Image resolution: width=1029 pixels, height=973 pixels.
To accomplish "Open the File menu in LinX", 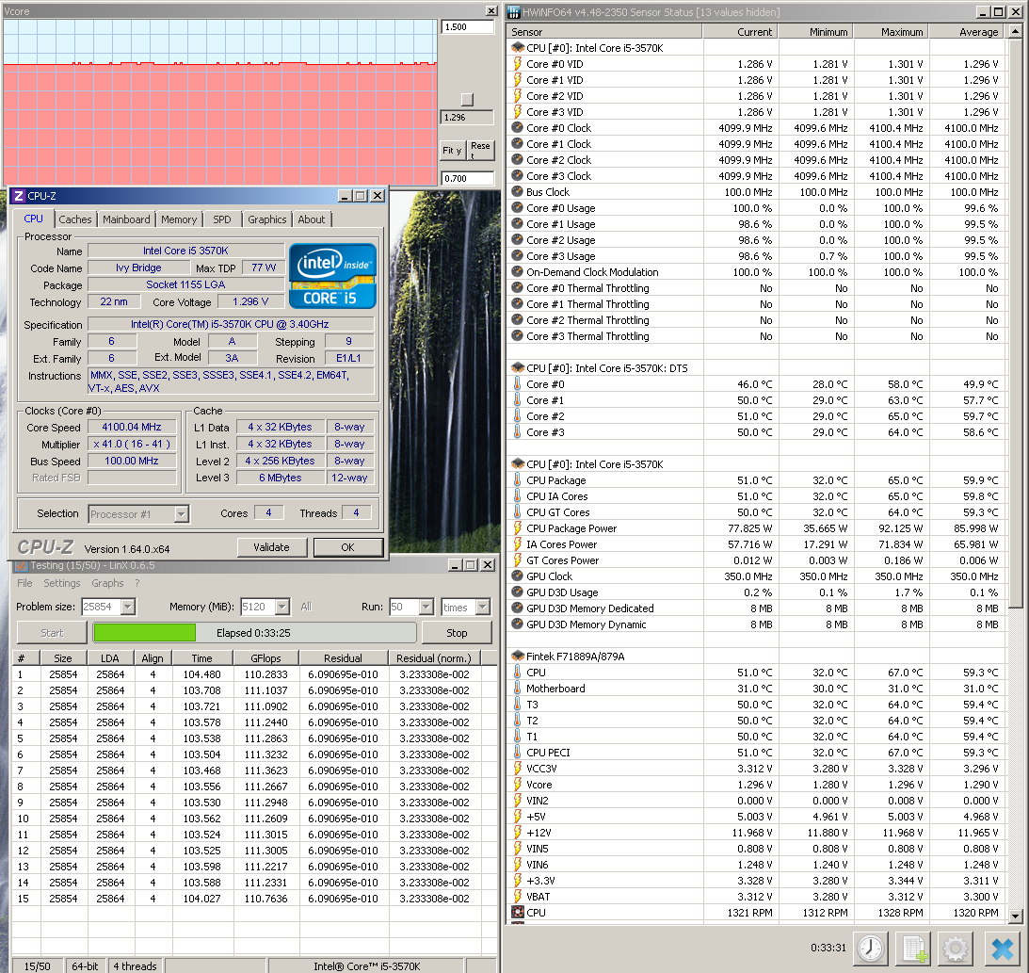I will 24,583.
